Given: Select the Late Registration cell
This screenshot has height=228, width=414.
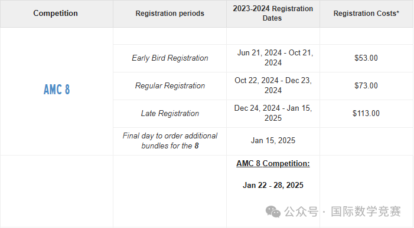Looking at the screenshot, I should (x=169, y=114).
